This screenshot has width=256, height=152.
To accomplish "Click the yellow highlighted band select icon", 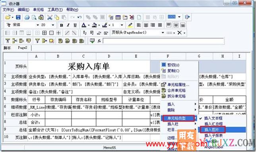I will pos(51,41).
